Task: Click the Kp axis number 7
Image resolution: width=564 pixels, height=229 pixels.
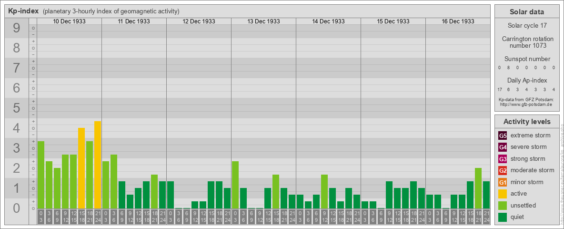Action: coord(17,68)
